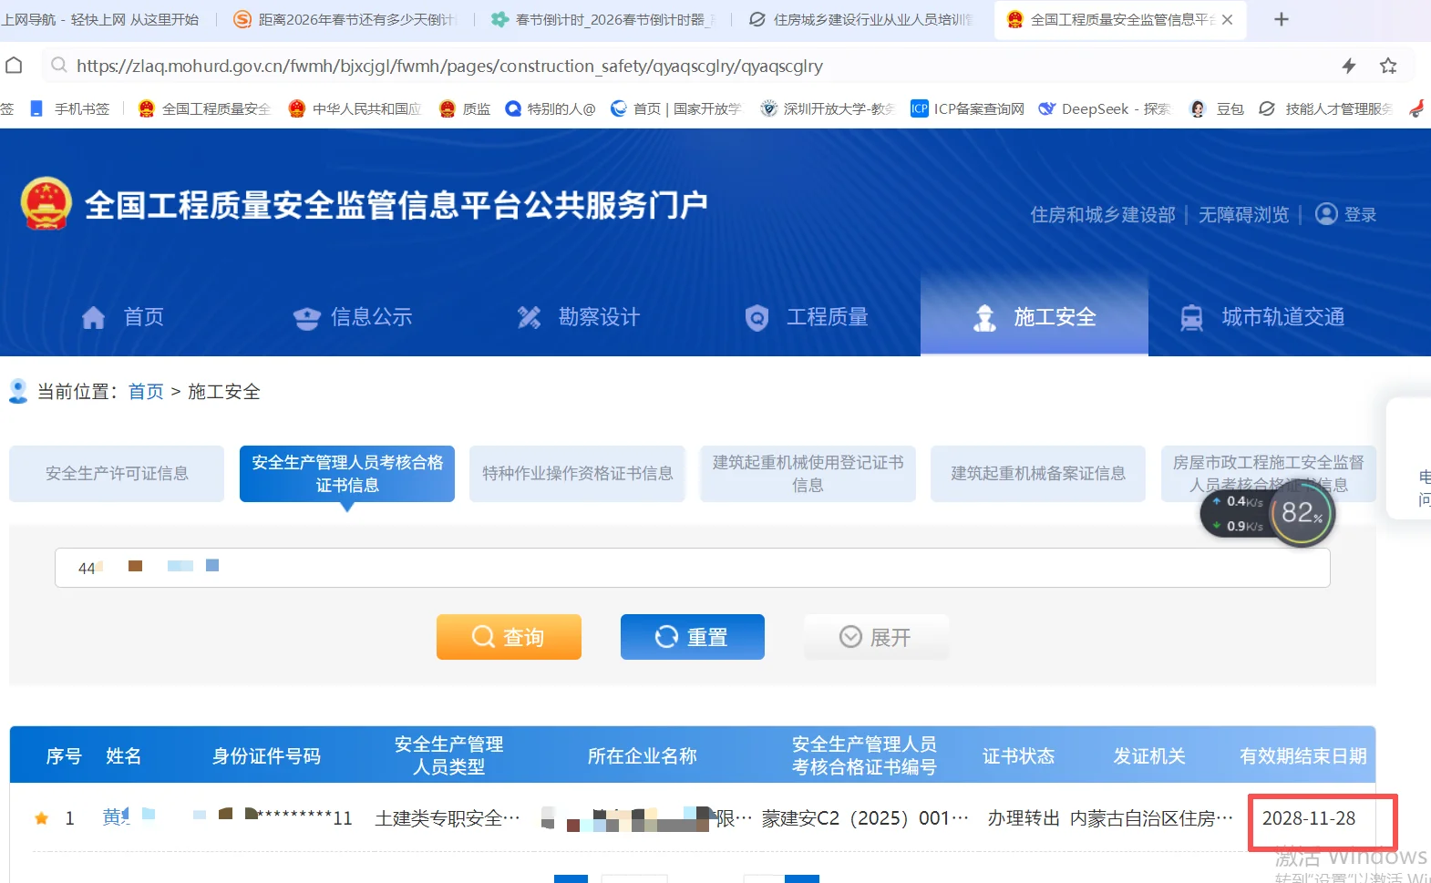This screenshot has width=1431, height=883.
Task: Click the search query input field
Action: tap(693, 568)
